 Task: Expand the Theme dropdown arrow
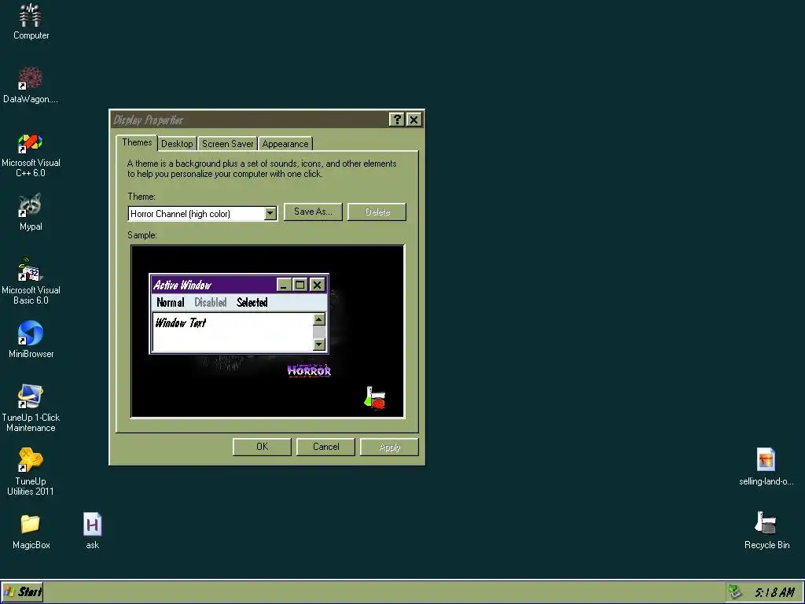[x=270, y=214]
